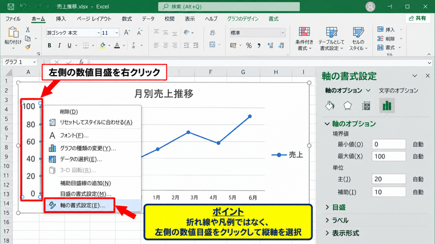The image size is (435, 244).
Task: Open 軸のオプション dropdown arrow in pane
Action: tap(368, 90)
